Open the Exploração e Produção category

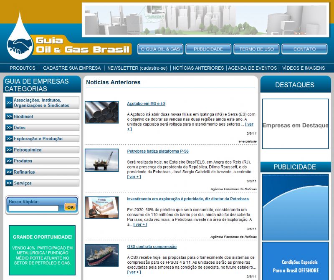tap(42, 139)
